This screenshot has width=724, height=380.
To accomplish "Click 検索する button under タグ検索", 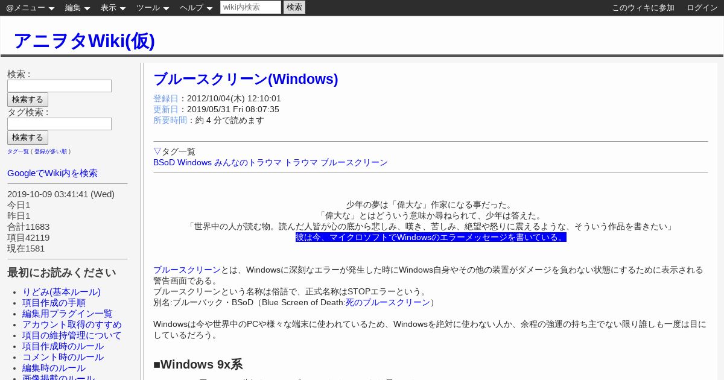I will pyautogui.click(x=28, y=138).
